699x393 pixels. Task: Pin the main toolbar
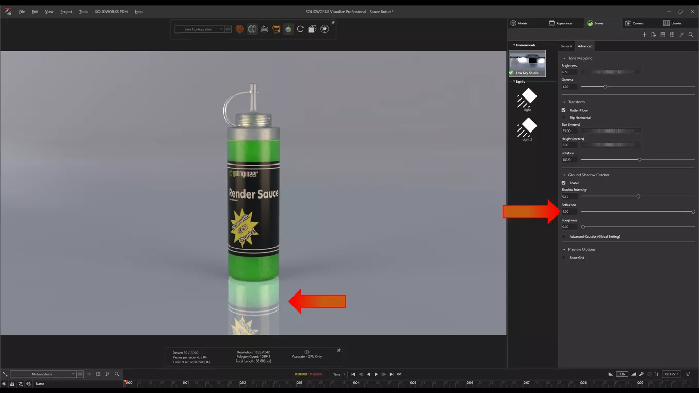click(x=333, y=23)
